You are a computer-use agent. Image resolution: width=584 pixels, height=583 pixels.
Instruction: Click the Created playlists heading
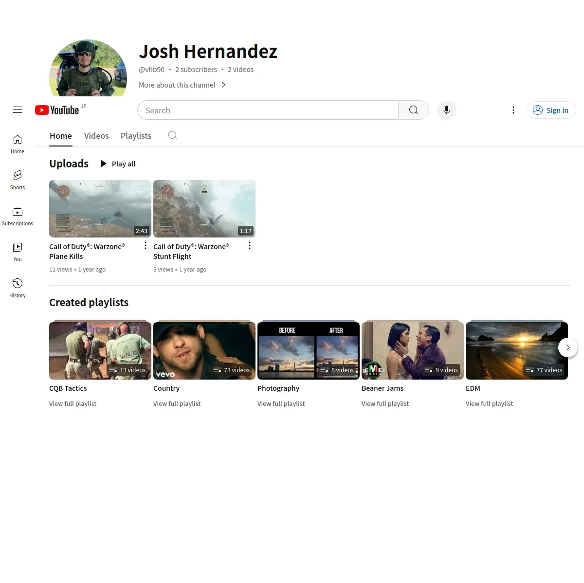click(x=89, y=302)
